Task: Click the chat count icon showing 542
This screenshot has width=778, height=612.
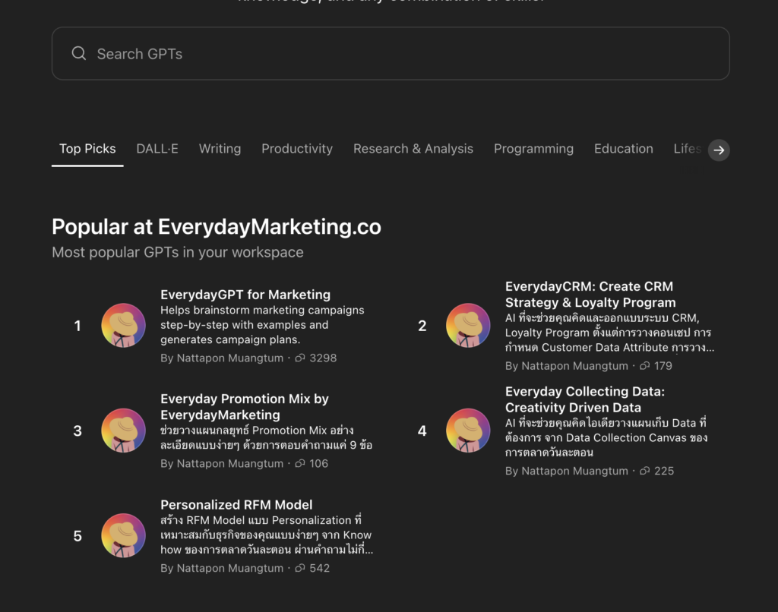Action: tap(300, 569)
